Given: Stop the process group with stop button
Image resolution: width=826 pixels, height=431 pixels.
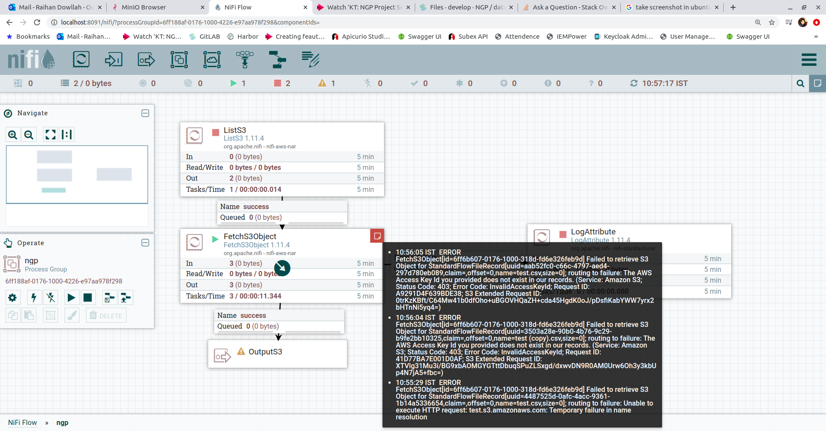Looking at the screenshot, I should tap(88, 298).
